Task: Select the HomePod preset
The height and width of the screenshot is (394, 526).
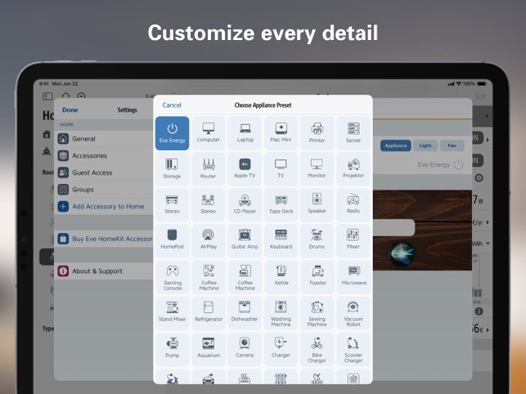Action: pyautogui.click(x=172, y=240)
